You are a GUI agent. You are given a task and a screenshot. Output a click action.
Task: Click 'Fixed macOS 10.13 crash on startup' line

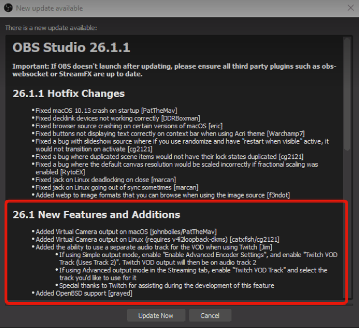106,111
